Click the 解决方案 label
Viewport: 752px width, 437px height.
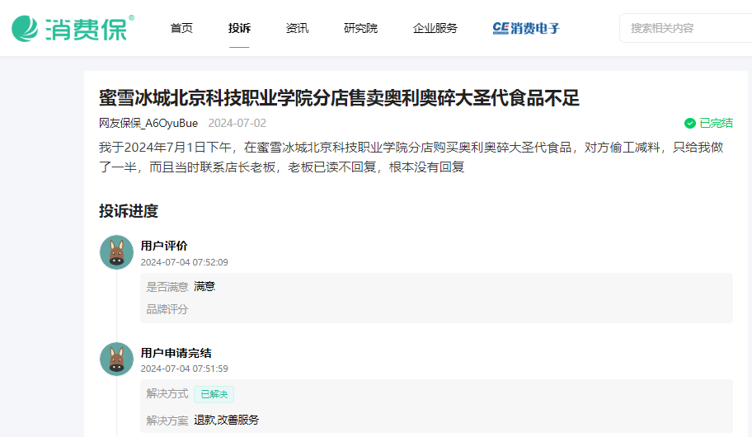pos(167,421)
